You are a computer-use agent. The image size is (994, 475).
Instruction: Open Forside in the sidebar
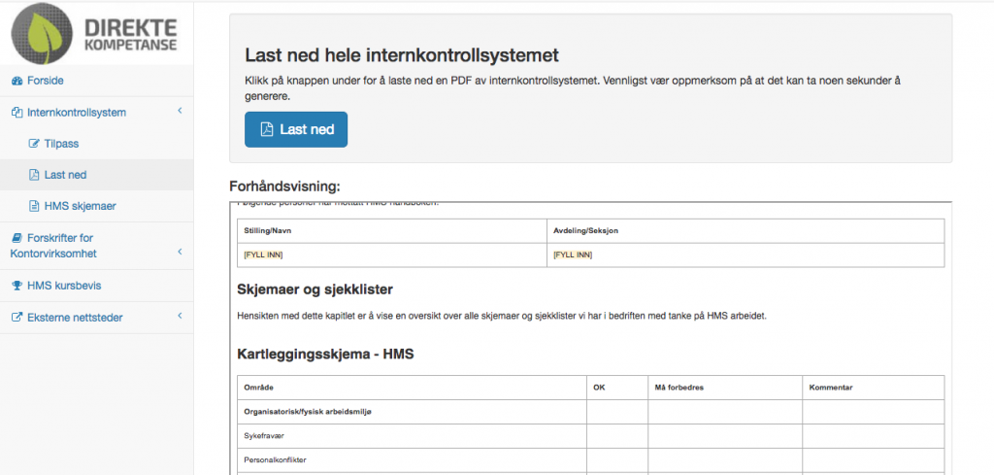(x=96, y=81)
